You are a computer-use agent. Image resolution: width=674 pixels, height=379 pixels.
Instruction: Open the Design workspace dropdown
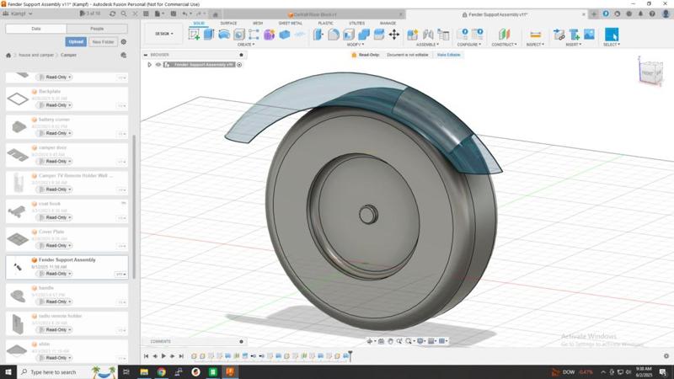[163, 34]
